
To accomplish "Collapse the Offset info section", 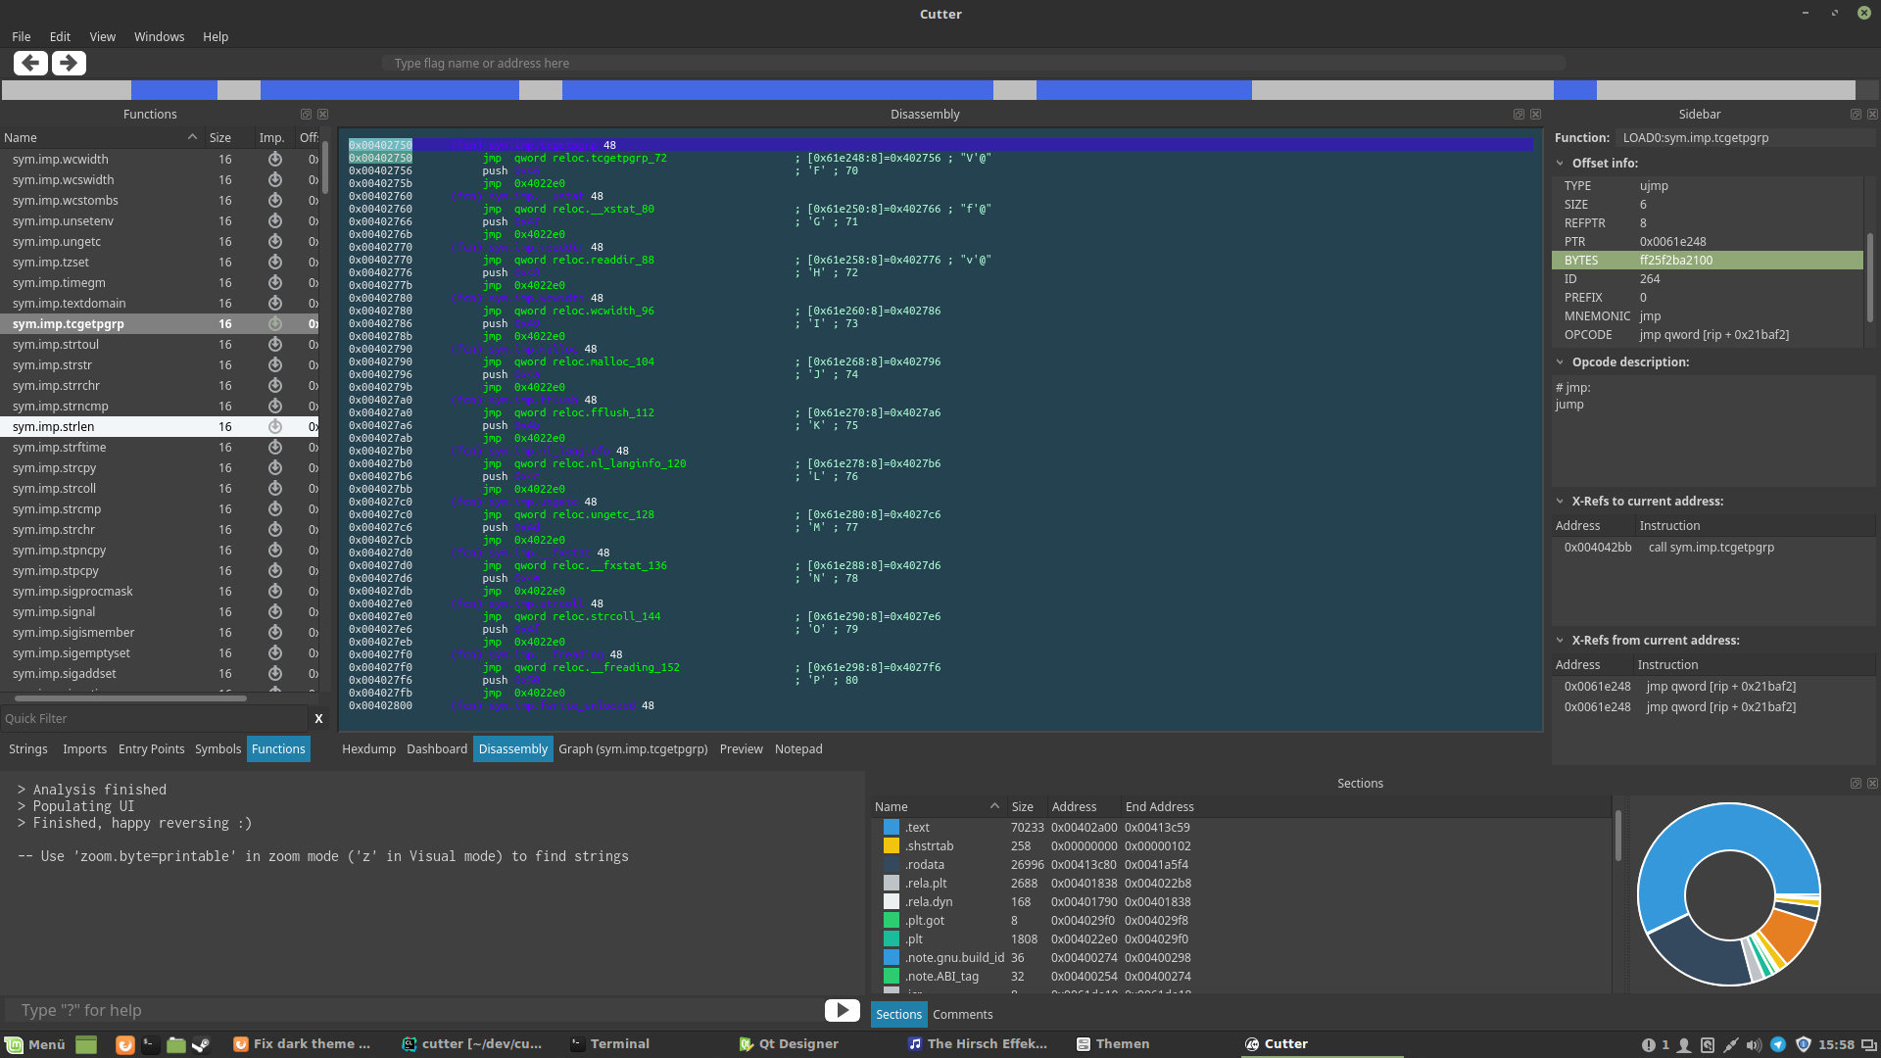I will click(1561, 164).
